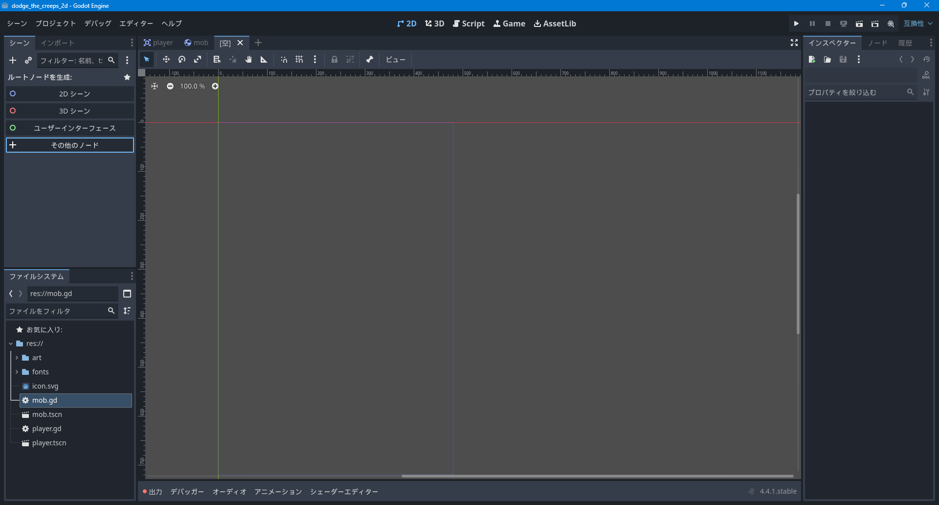939x505 pixels.
Task: Create a 3D シーン root node
Action: point(70,111)
